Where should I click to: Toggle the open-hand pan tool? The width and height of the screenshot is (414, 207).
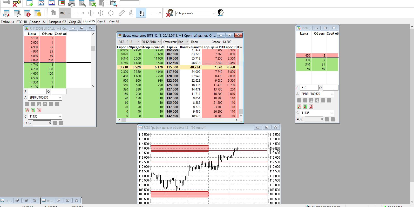click(141, 13)
